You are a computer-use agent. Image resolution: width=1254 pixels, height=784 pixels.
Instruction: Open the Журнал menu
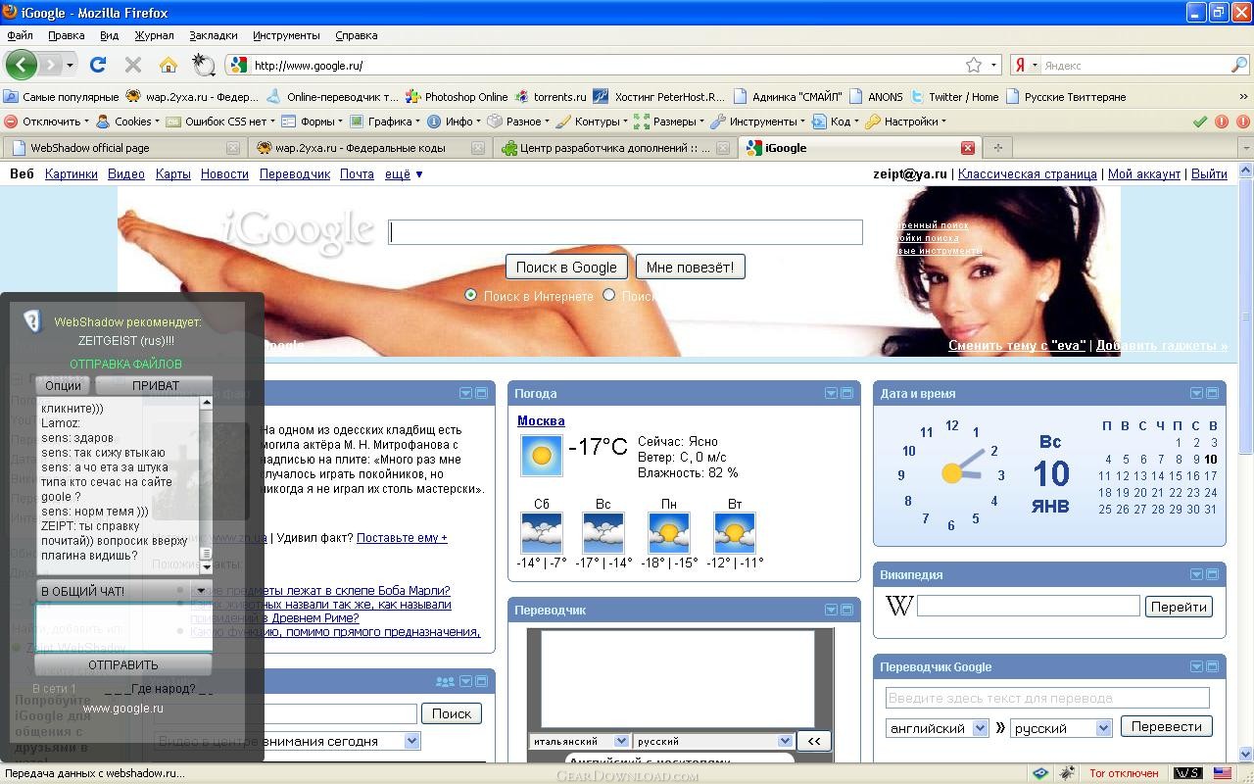[154, 35]
